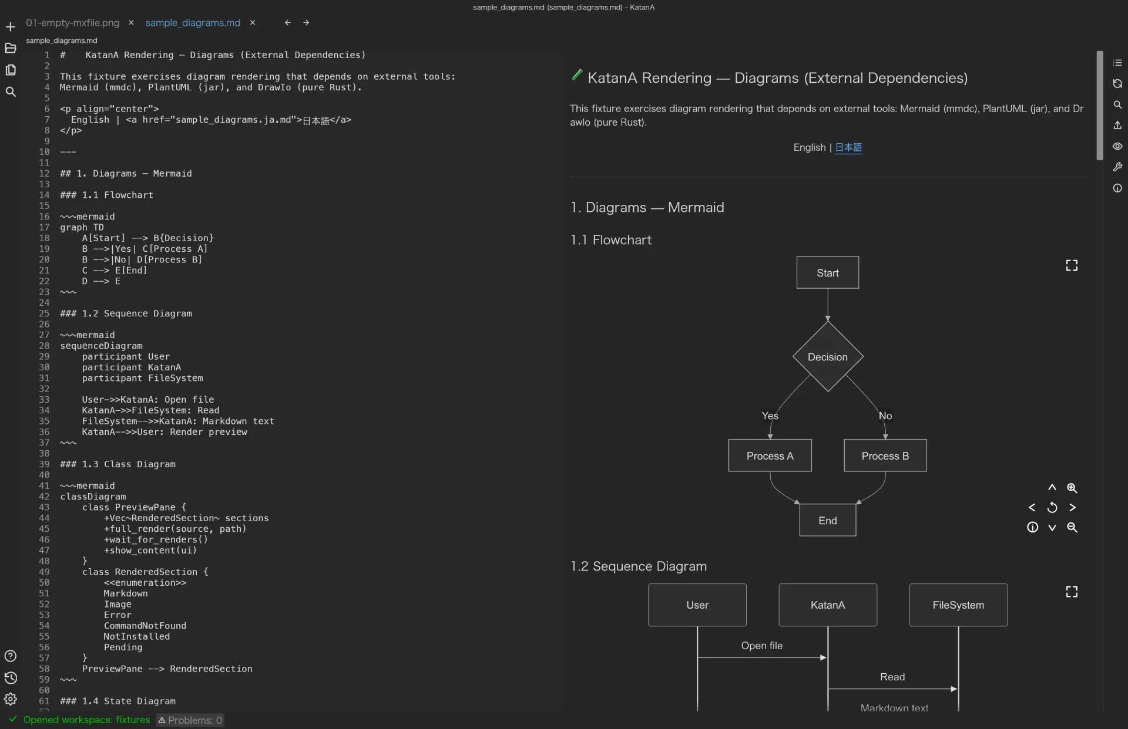The height and width of the screenshot is (729, 1128).
Task: Click the refresh preview icon
Action: pyautogui.click(x=1117, y=84)
